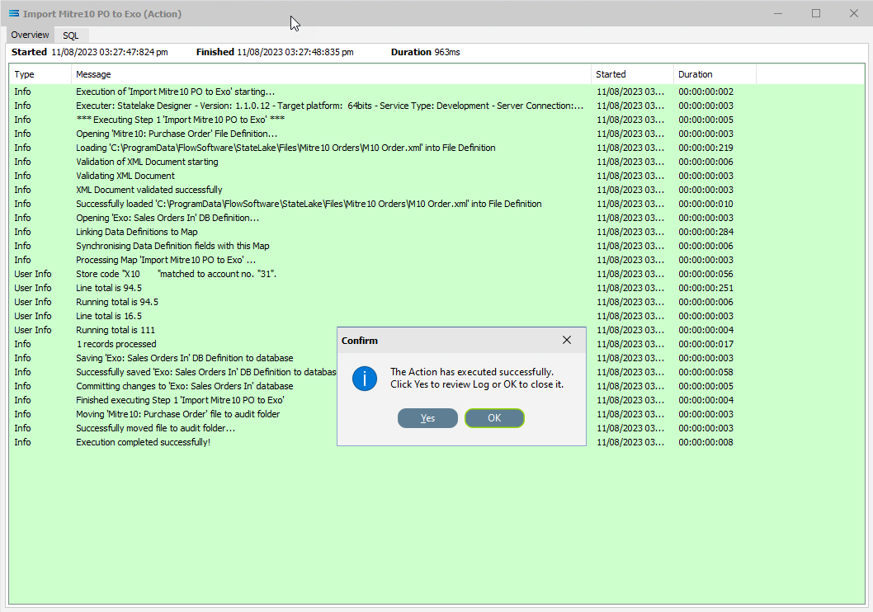Click the Finished timestamp in the header
Viewport: 873px width, 612px height.
(295, 52)
